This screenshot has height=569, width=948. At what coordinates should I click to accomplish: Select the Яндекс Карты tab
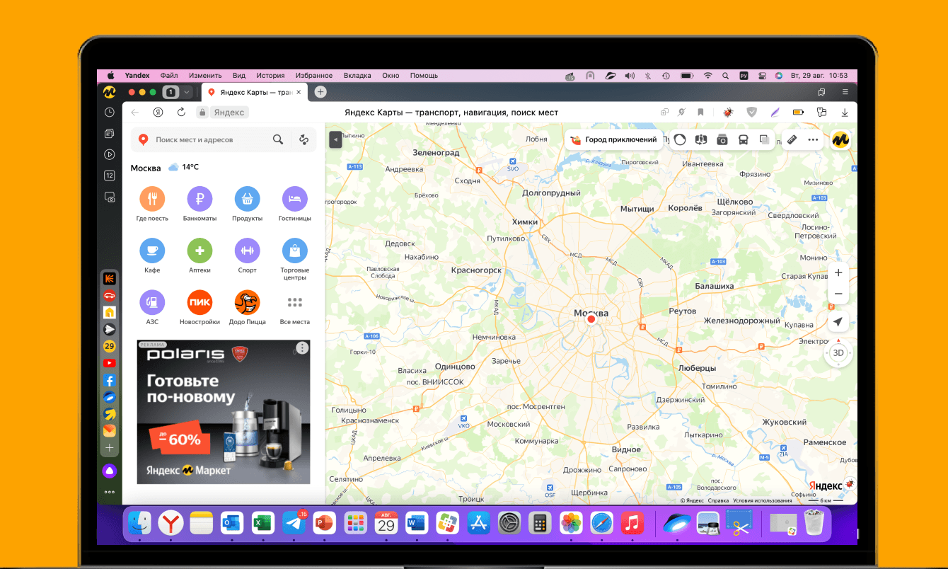(x=255, y=92)
